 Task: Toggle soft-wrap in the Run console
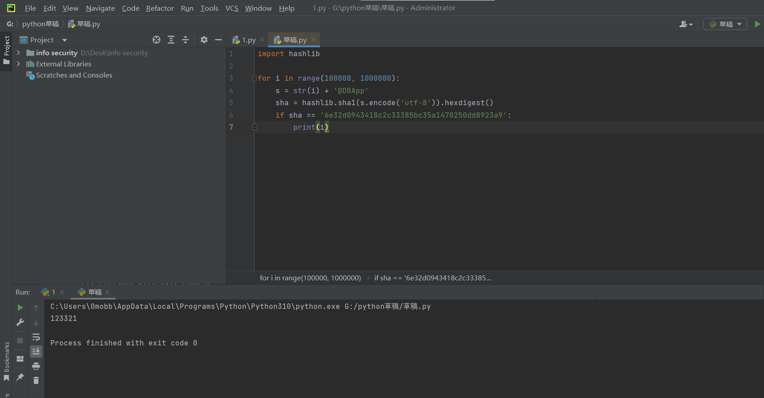(36, 337)
